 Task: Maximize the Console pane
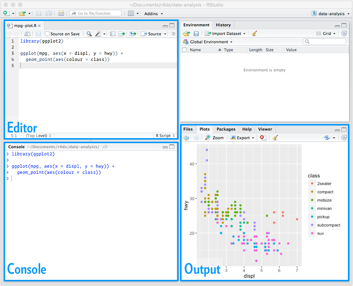[x=172, y=146]
